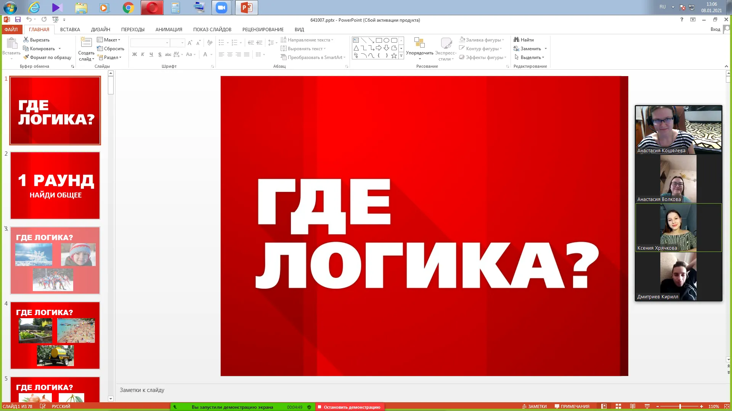The image size is (732, 411).
Task: Select the star shape in shapes gallery
Action: point(394,56)
